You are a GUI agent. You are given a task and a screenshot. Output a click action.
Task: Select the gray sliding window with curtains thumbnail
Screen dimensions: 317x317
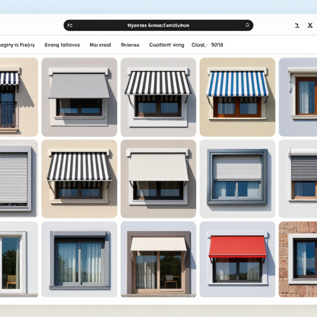[x=79, y=260]
